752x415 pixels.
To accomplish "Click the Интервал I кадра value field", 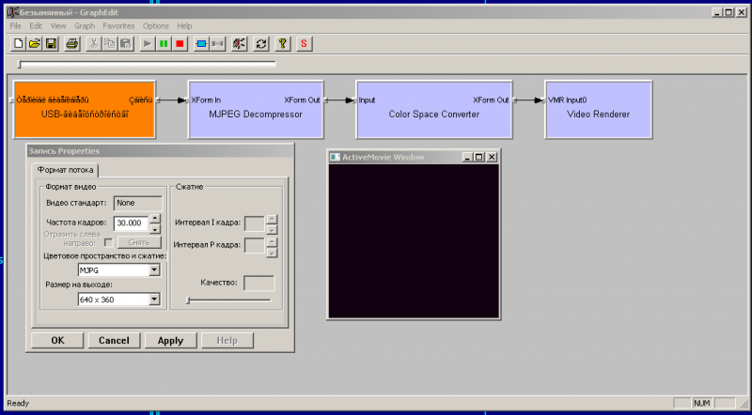I will click(x=255, y=223).
